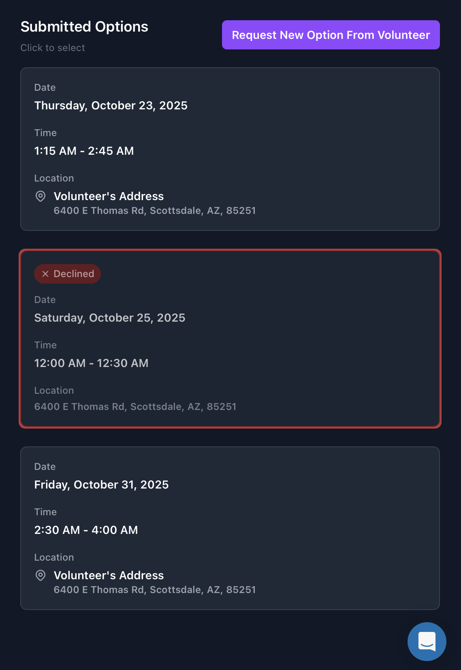Click the location pin on October 31 card
Viewport: 461px width, 670px height.
[41, 576]
